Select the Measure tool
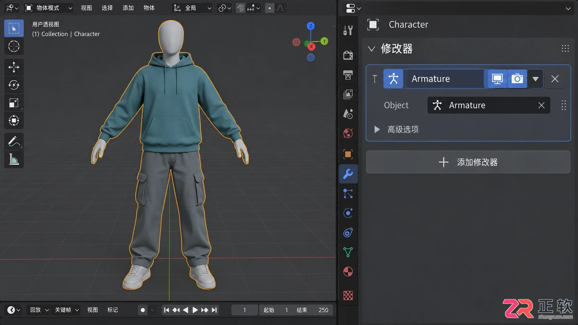The height and width of the screenshot is (325, 578). (14, 159)
